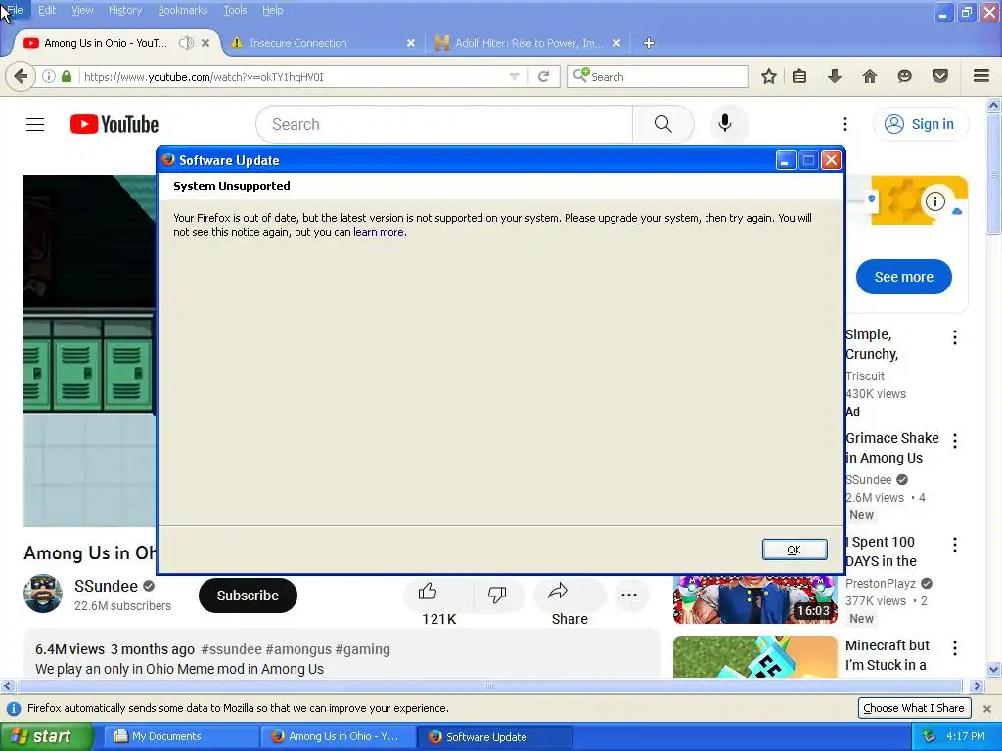Switch to Adolf Hitler Rise to Power tab
The image size is (1002, 751).
coord(527,43)
